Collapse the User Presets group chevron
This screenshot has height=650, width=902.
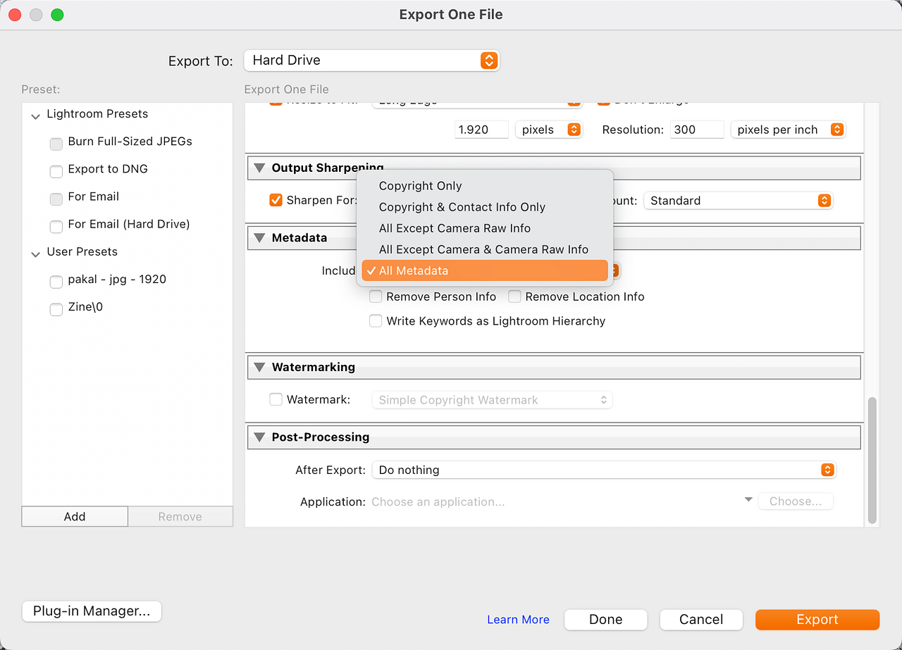click(x=35, y=253)
